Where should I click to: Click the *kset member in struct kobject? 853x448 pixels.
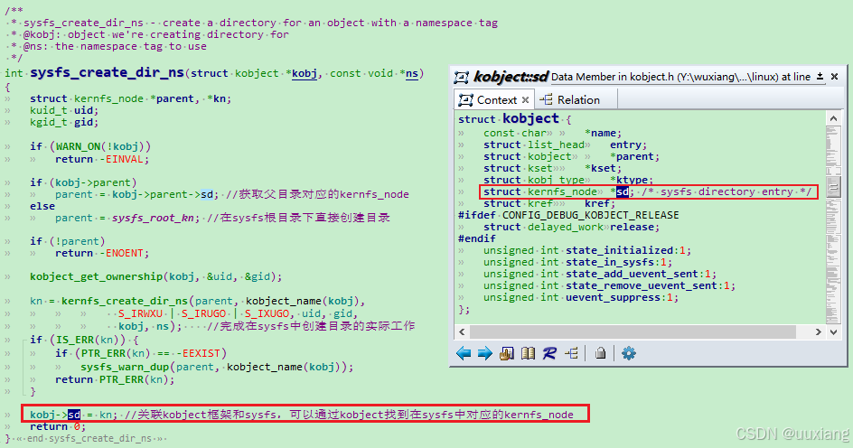[x=601, y=169]
